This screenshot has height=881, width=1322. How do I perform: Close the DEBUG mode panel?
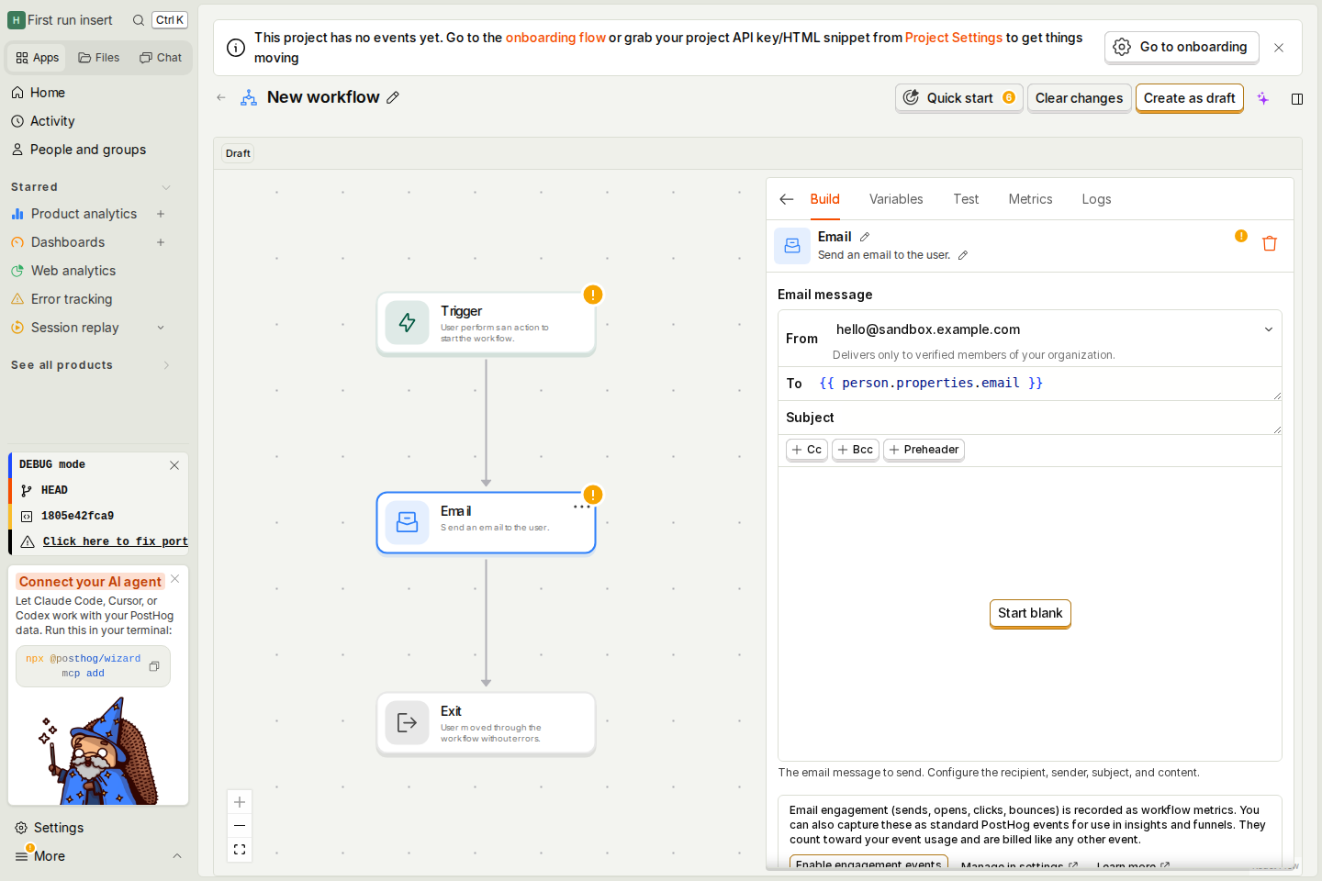174,465
